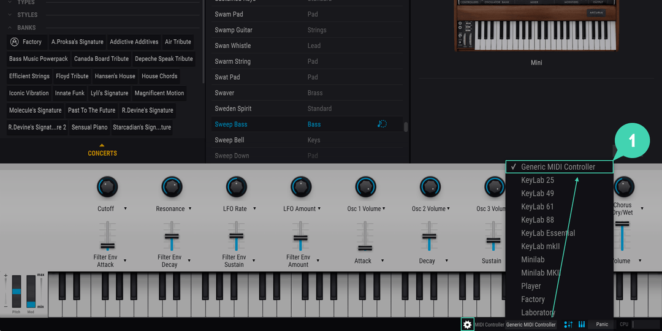Screen dimensions: 662x331
Task: Click the Filter Env Attack fader
Action: (107, 246)
